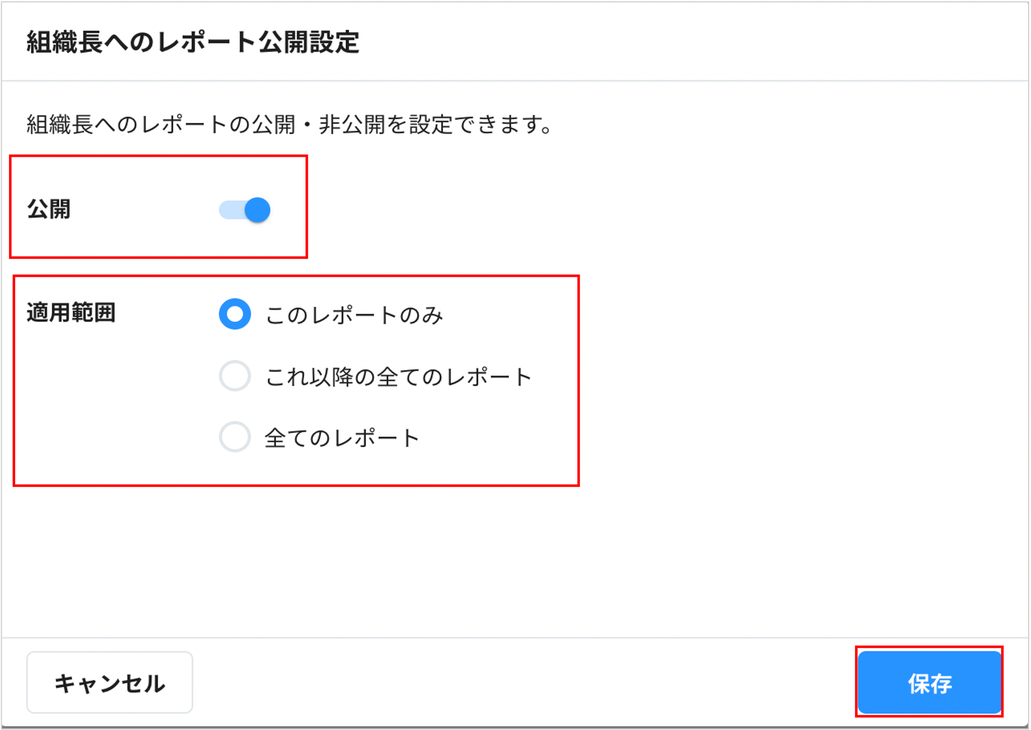Click the description text about 公開・非公開
Viewport: 1031px width, 730px height.
pyautogui.click(x=289, y=124)
